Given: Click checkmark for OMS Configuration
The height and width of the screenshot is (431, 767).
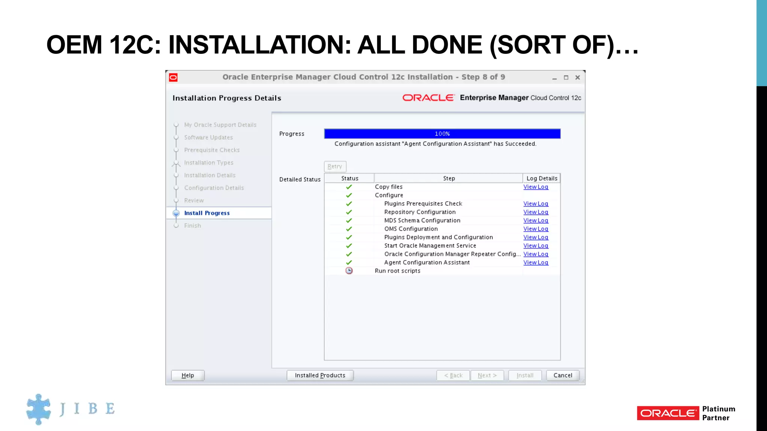Looking at the screenshot, I should pos(349,229).
